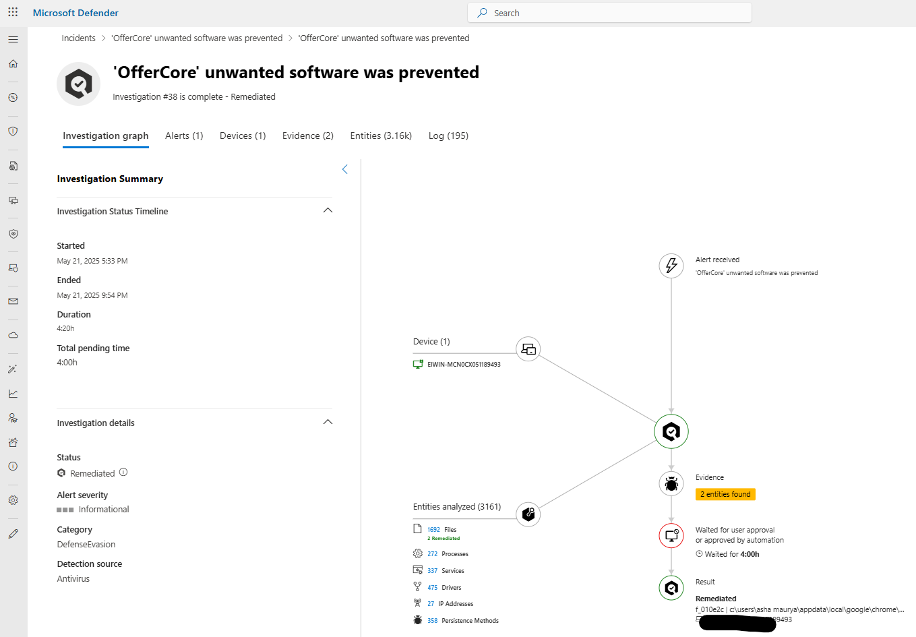
Task: Click the started time May 21, 2025 5:33 PM
Action: point(92,261)
